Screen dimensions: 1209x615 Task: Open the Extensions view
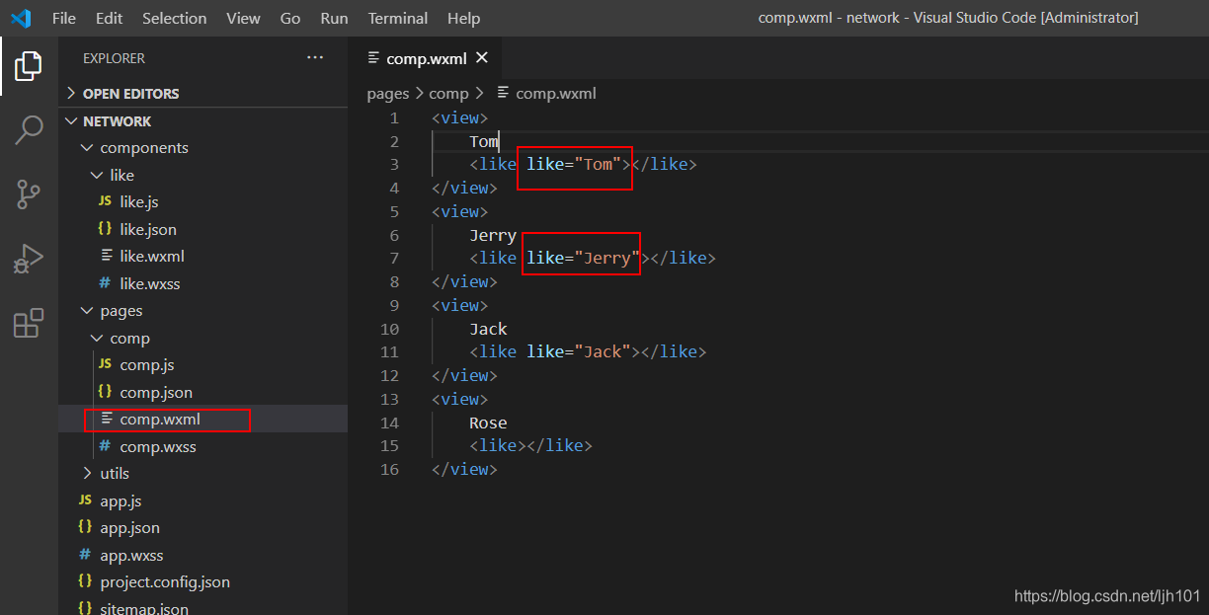(x=29, y=323)
